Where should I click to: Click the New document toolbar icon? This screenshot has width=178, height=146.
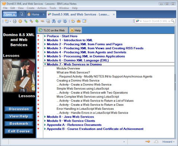pyautogui.click(x=7, y=21)
